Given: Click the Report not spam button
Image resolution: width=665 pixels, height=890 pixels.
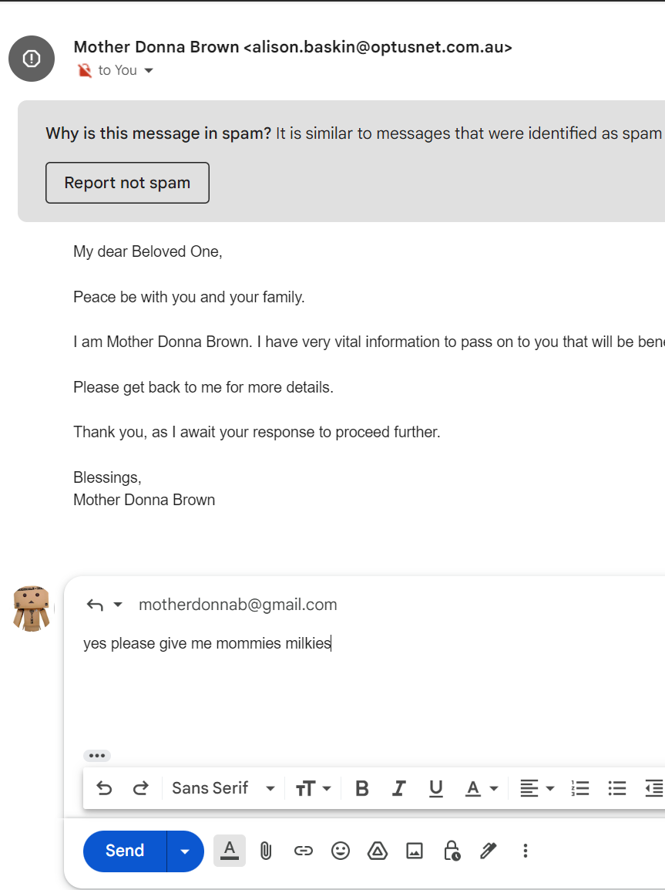Looking at the screenshot, I should click(x=128, y=183).
